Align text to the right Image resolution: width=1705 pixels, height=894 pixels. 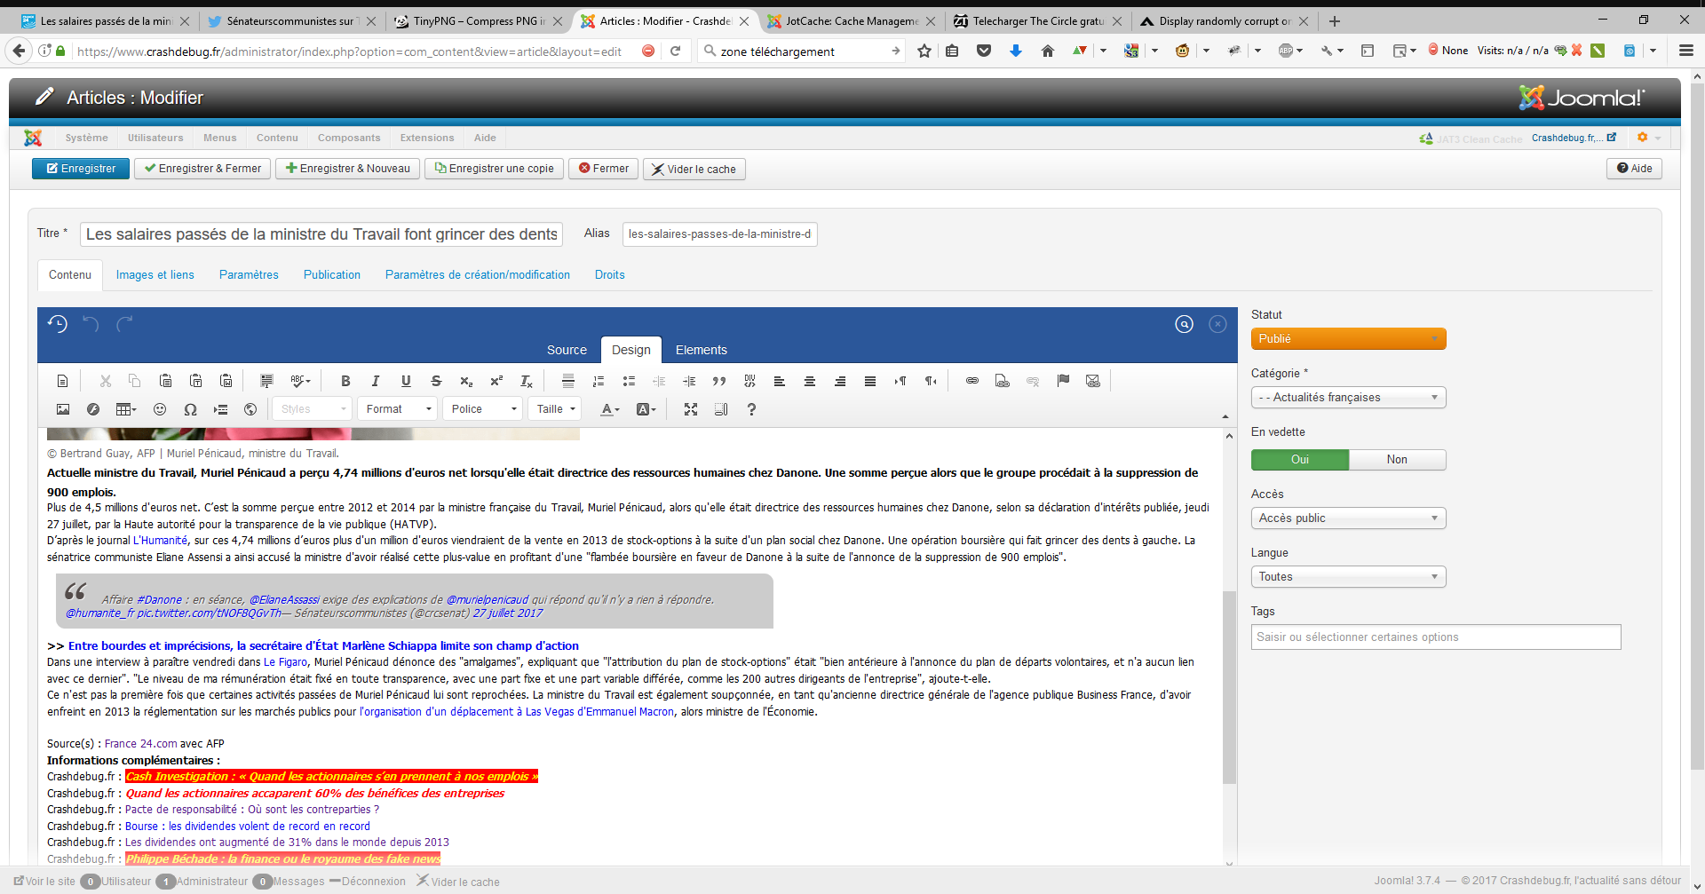(840, 381)
